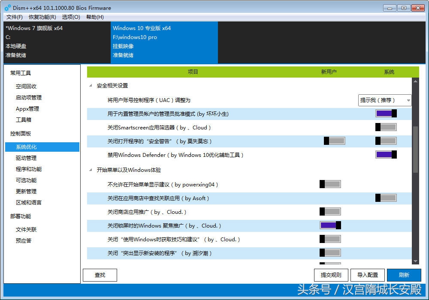Open 空间回收 in the sidebar

(26, 86)
